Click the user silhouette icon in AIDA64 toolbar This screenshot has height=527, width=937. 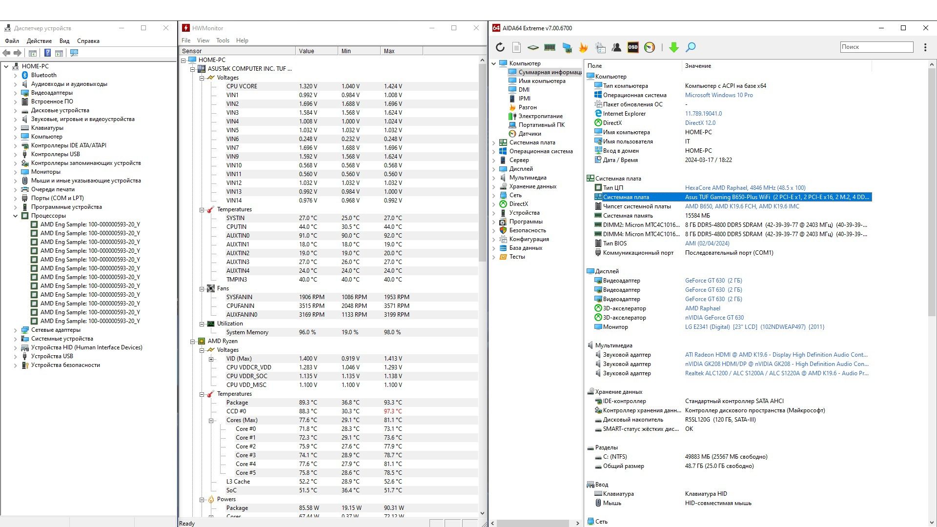click(617, 47)
